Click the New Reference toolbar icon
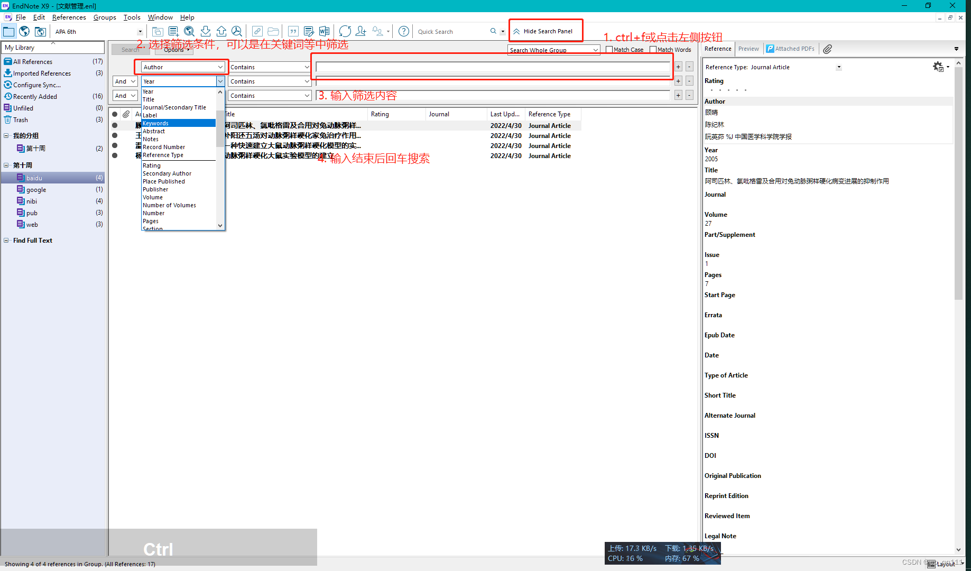Screen dimensions: 971x571 coord(173,32)
